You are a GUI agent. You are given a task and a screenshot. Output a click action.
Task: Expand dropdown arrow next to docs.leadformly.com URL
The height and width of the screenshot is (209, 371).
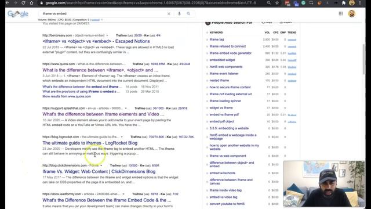[x=123, y=194]
